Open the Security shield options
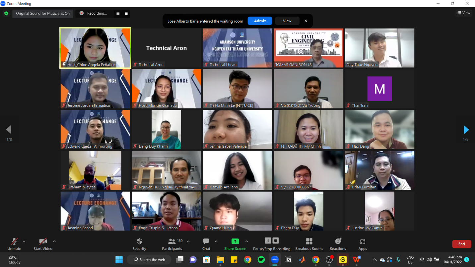Image resolution: width=475 pixels, height=267 pixels. coord(139,244)
